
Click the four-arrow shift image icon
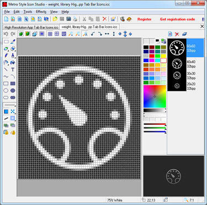[x=125, y=34]
